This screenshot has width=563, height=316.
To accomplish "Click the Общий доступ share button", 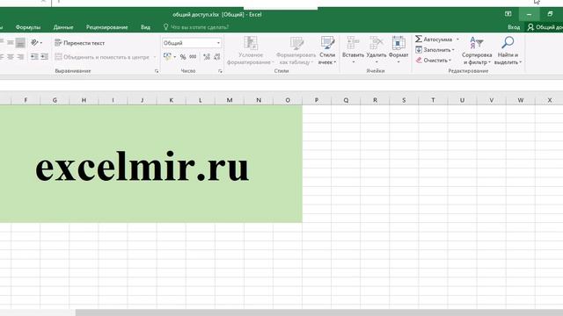I will (545, 27).
